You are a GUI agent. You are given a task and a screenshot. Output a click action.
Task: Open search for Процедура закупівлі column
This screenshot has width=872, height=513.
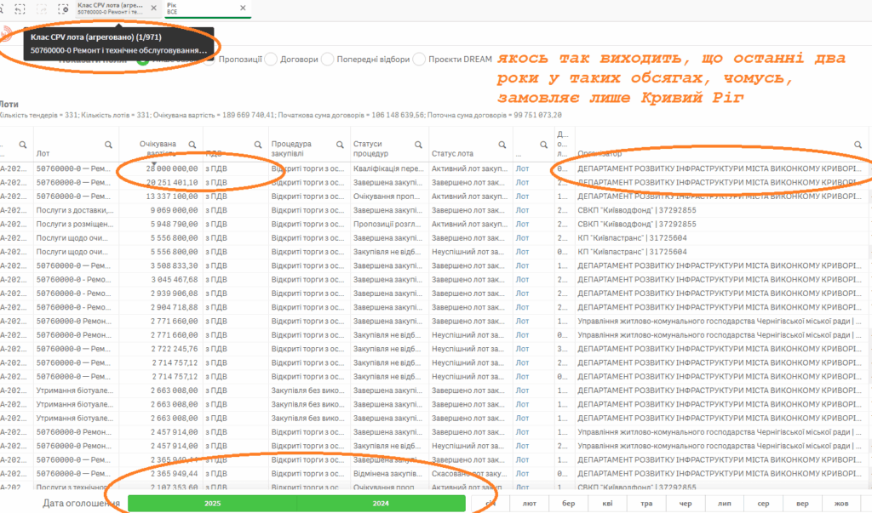[339, 145]
